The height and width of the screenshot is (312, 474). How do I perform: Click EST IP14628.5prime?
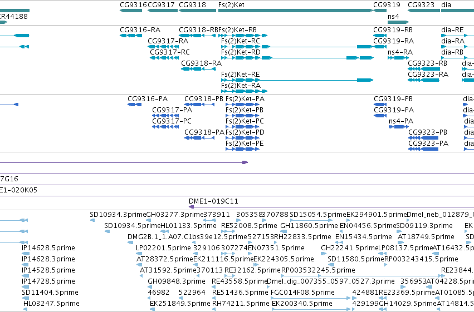pyautogui.click(x=26, y=254)
